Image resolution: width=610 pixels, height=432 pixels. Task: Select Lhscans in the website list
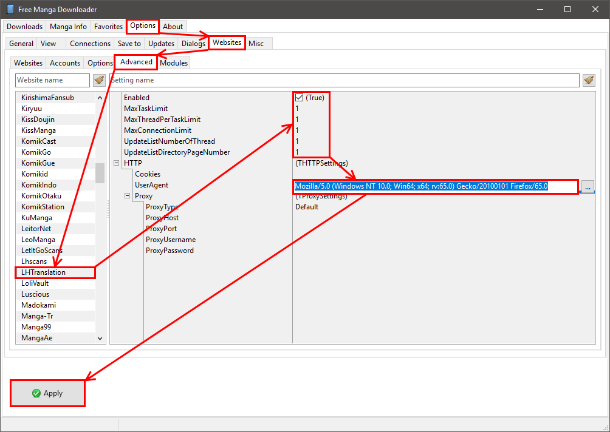55,262
